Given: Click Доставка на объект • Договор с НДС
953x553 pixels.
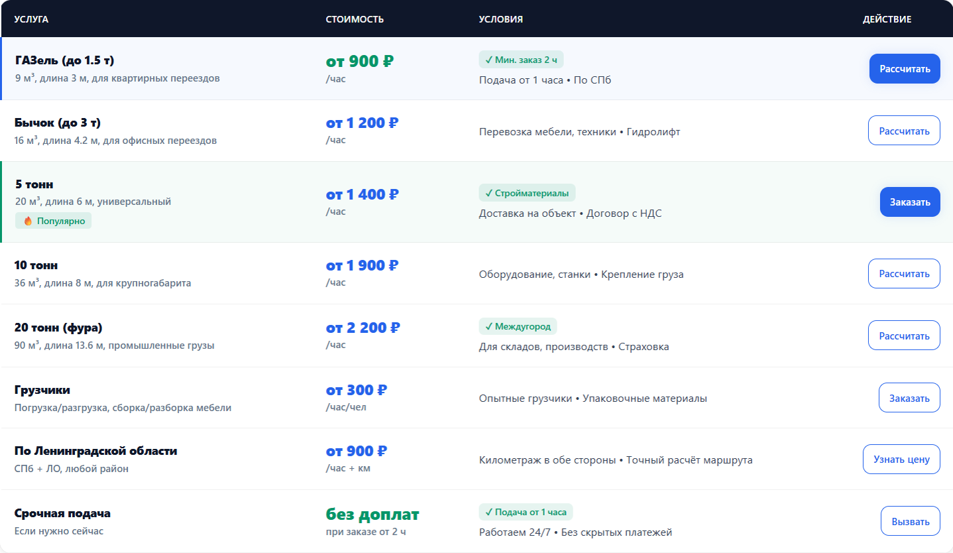Looking at the screenshot, I should (570, 214).
